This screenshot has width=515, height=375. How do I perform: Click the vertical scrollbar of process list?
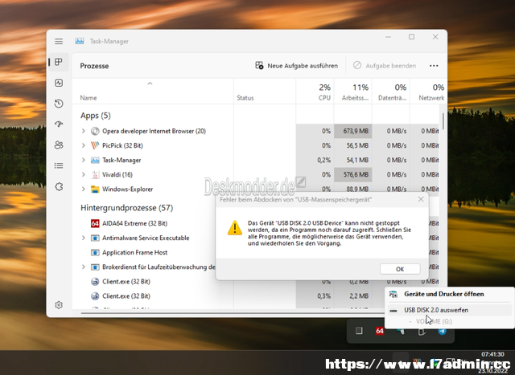[x=443, y=120]
